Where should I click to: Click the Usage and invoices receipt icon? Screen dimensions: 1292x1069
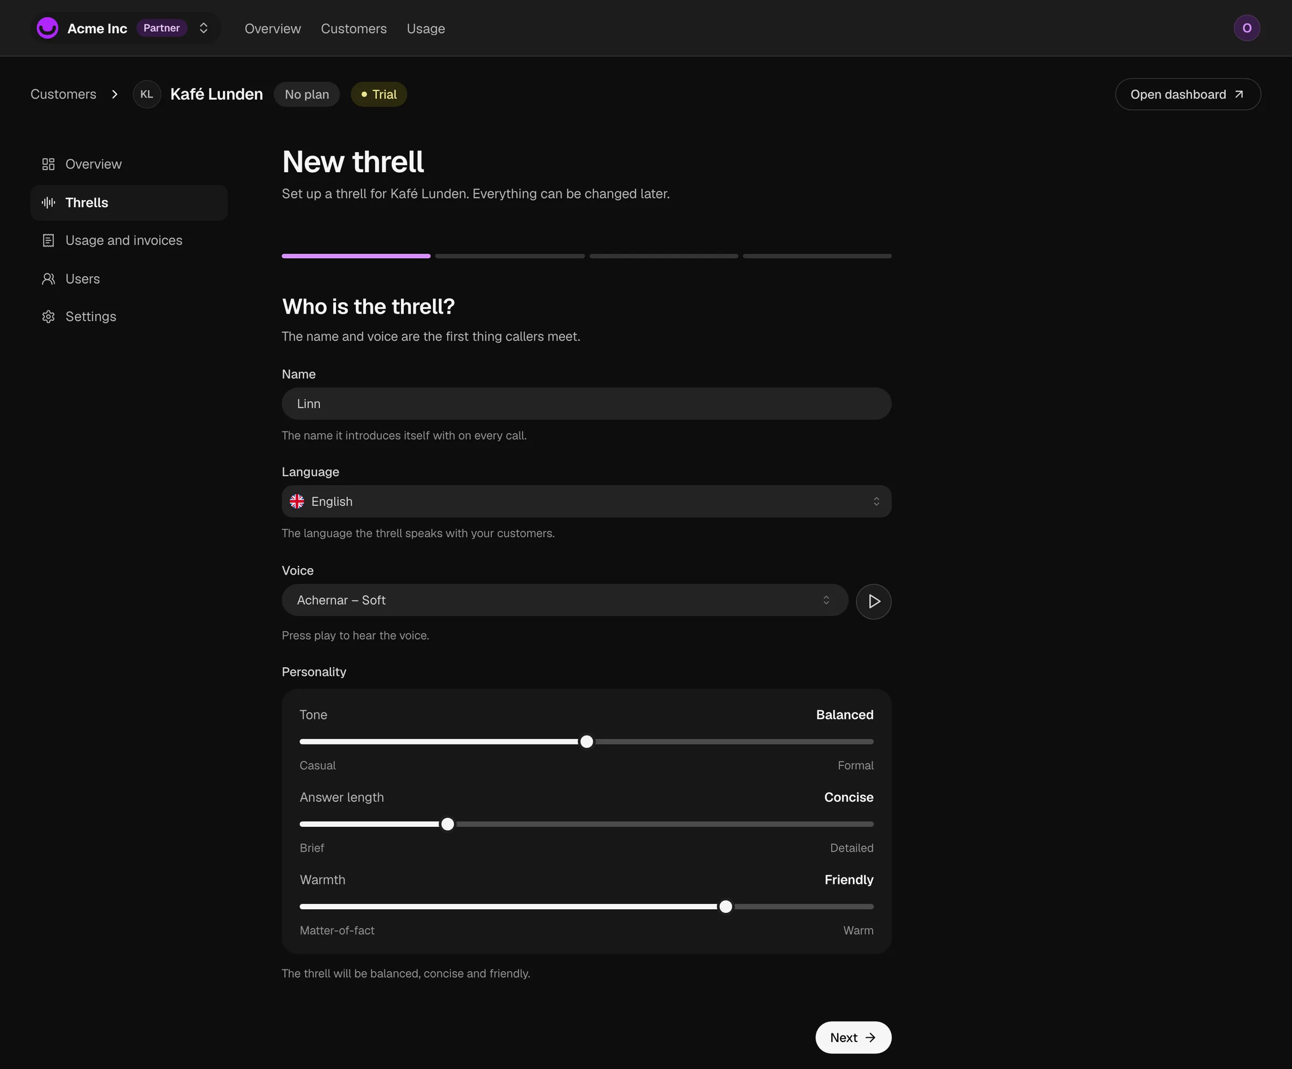tap(48, 240)
